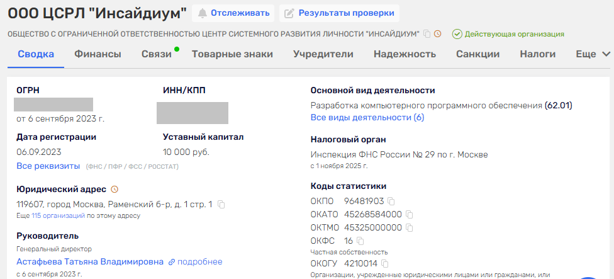Screen dimensions: 614x279
Task: Click the Действующая организация status text
Action: (515, 34)
